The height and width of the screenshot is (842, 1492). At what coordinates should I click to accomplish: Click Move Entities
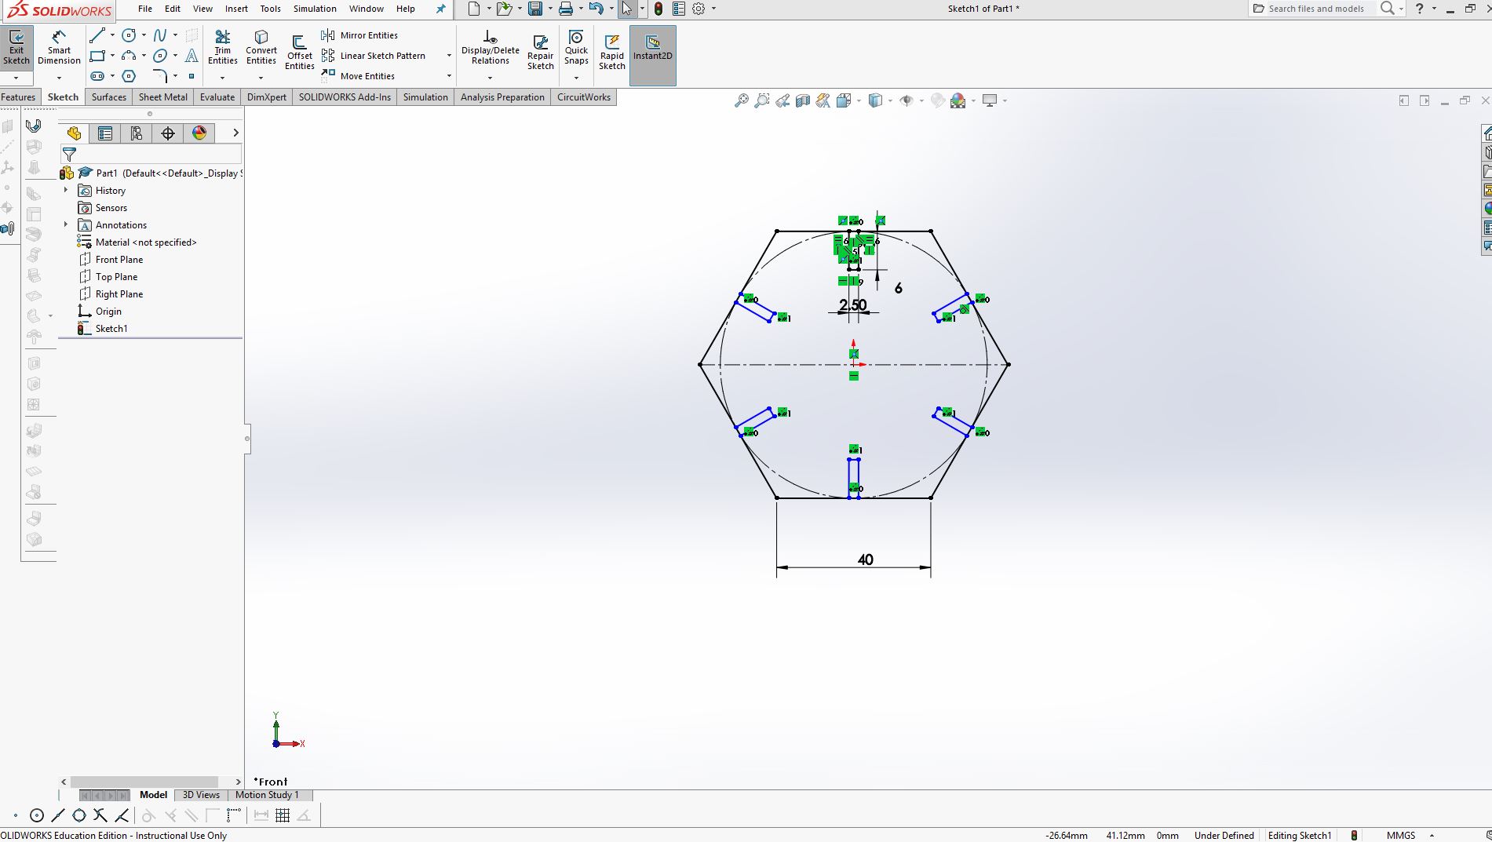click(x=359, y=76)
